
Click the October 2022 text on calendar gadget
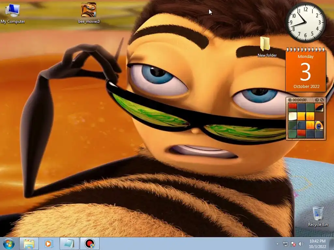click(x=306, y=86)
